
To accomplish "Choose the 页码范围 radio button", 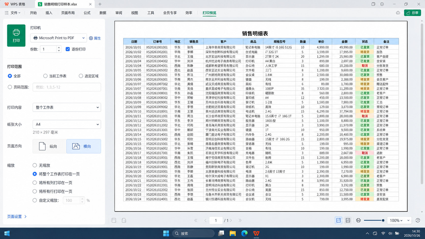I will click(10, 87).
